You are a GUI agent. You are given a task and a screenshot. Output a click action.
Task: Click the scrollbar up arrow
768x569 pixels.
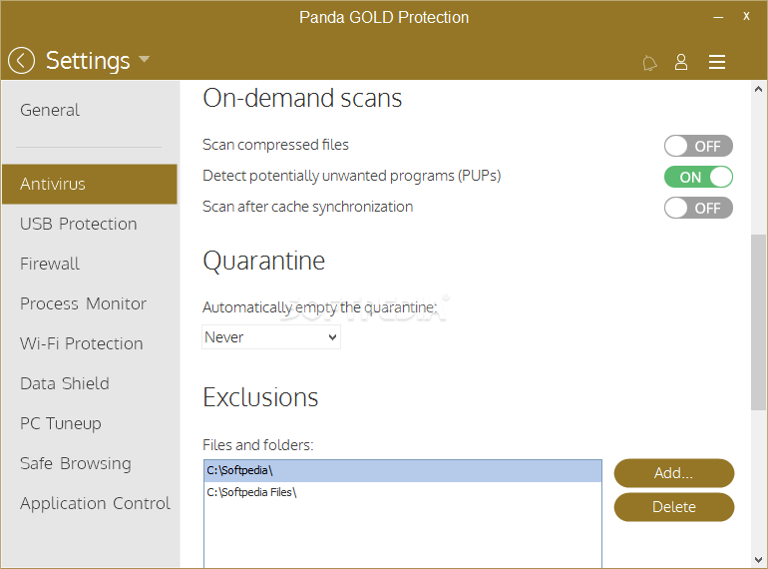point(758,89)
